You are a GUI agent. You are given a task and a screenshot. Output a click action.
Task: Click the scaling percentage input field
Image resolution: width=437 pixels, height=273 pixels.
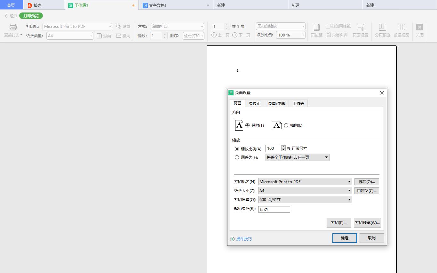coord(274,148)
